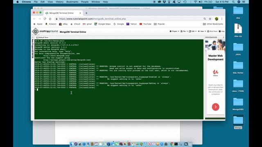This screenshot has width=262, height=147.
Task: Open the gmail bookmark
Action: point(87,24)
